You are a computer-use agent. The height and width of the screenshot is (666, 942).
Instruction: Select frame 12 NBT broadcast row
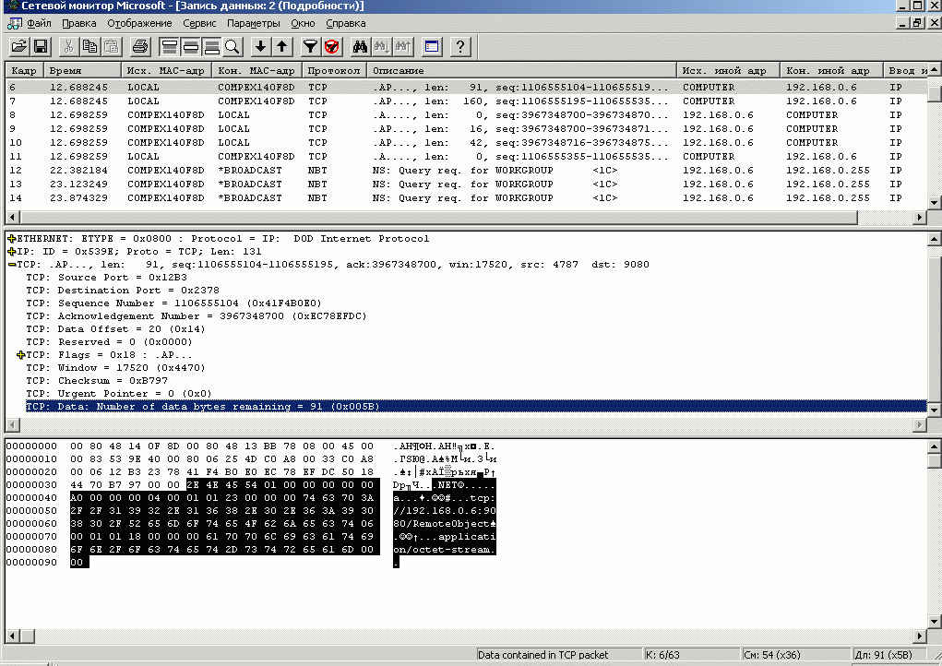466,170
